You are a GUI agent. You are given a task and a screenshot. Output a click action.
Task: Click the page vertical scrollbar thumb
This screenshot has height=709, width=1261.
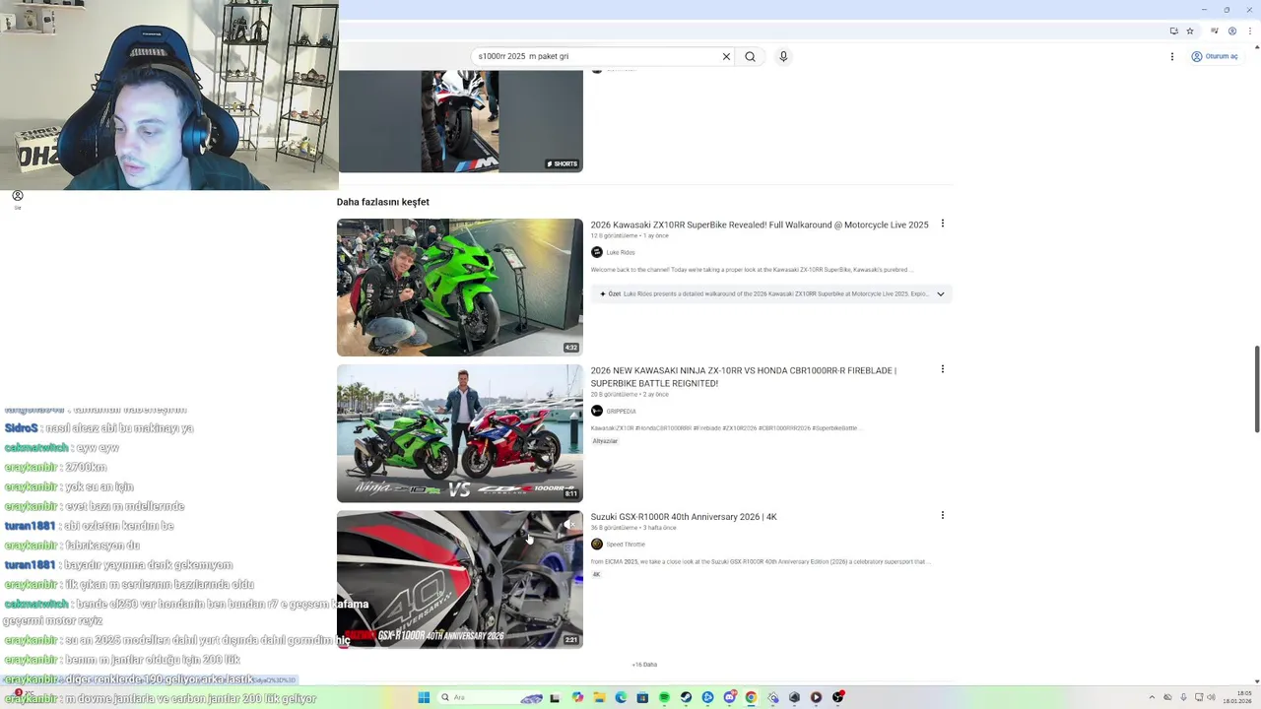pyautogui.click(x=1256, y=389)
